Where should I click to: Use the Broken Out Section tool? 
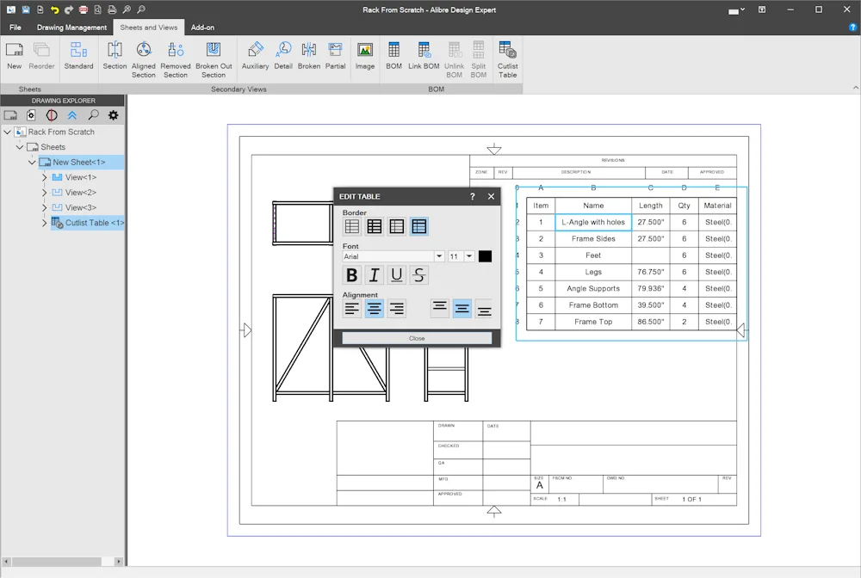214,59
